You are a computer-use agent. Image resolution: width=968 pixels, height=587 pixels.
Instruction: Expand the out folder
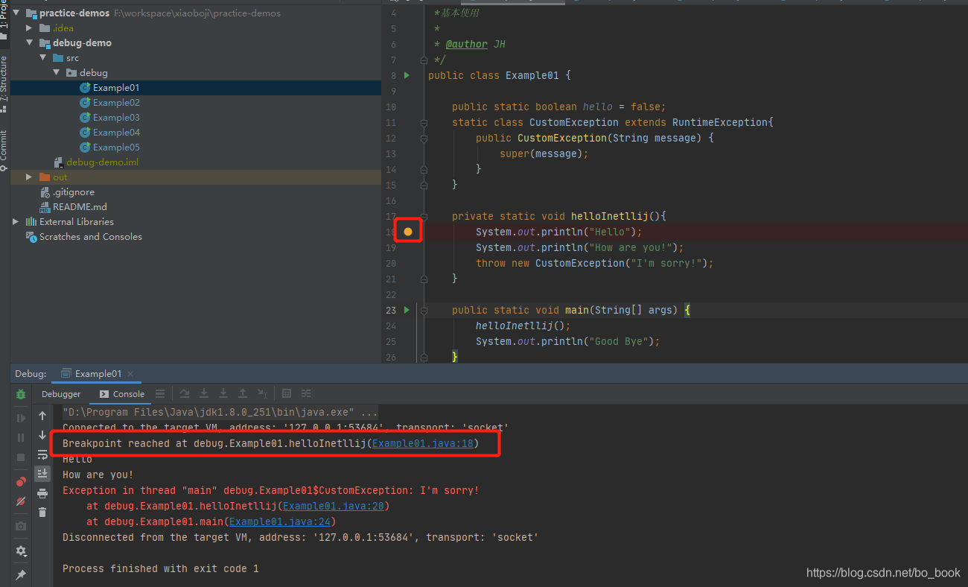(30, 177)
